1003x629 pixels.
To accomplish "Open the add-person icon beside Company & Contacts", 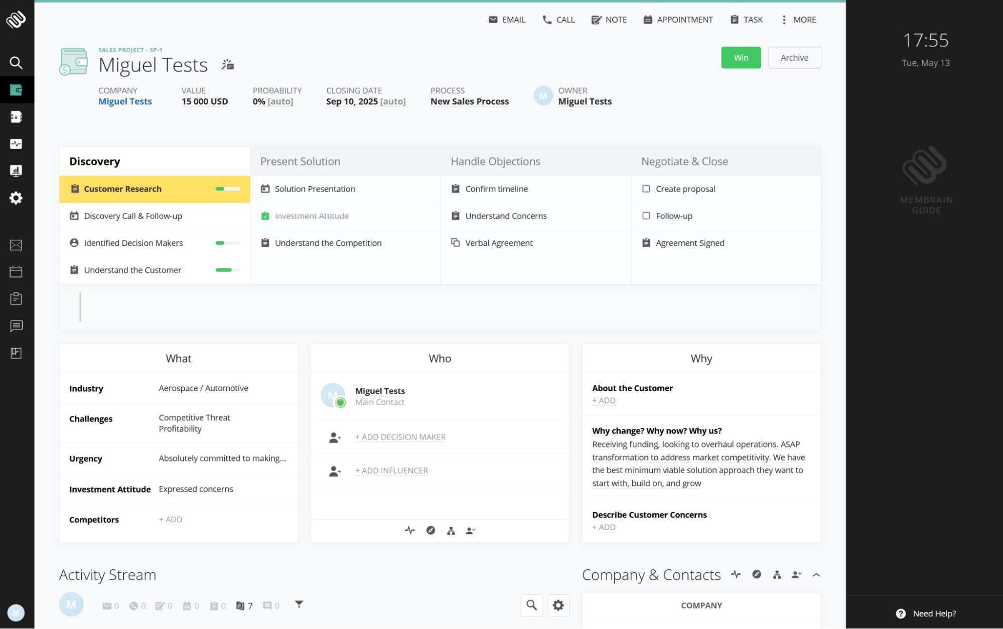I will [796, 575].
